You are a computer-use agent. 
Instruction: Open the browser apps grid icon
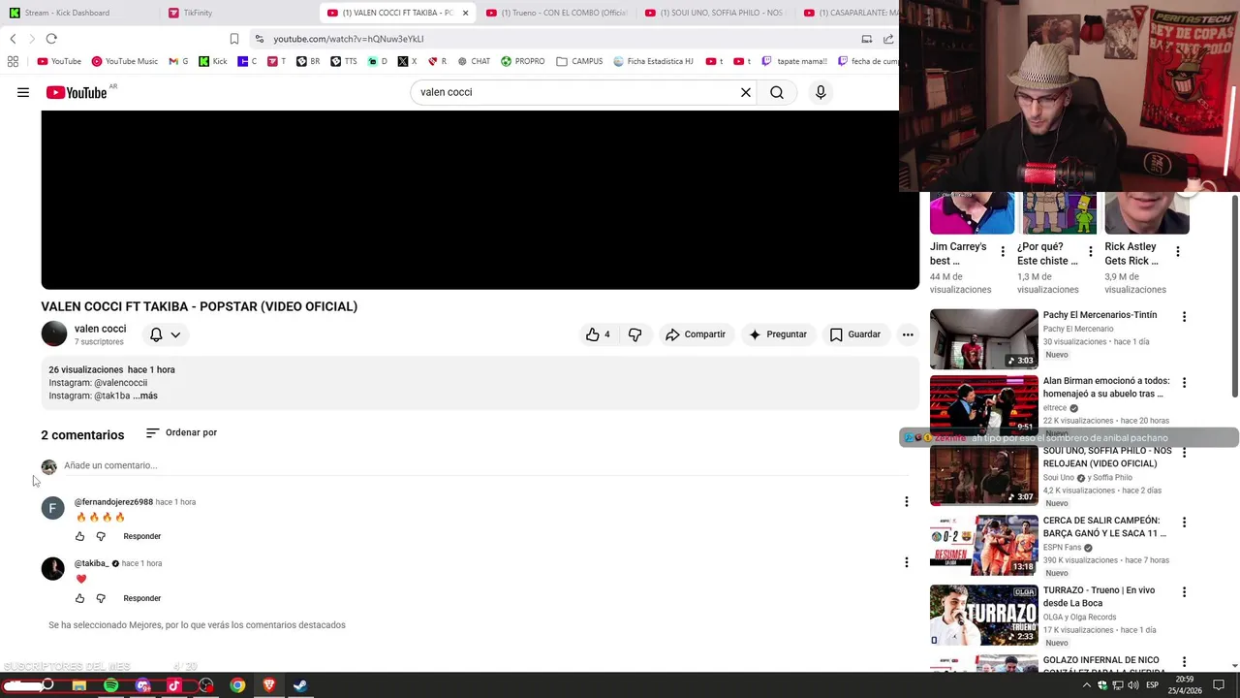pyautogui.click(x=13, y=61)
